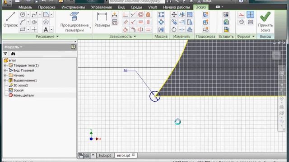Click Insert Image icon in Вставить

point(226,14)
